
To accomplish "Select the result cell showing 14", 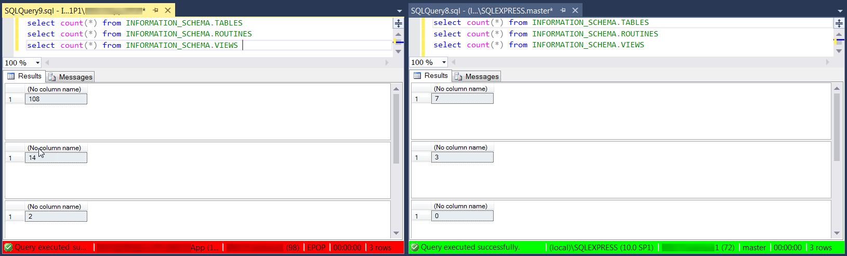I will (x=56, y=158).
